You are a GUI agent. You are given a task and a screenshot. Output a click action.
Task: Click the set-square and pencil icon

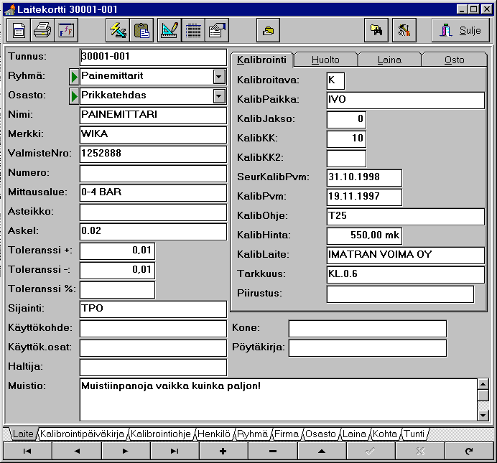point(169,30)
